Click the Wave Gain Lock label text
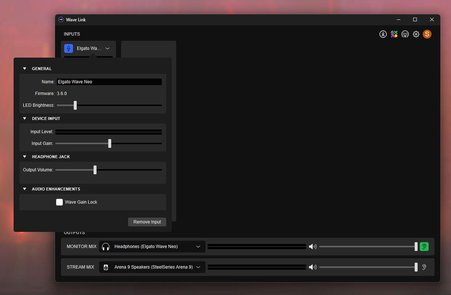The height and width of the screenshot is (295, 451). tap(81, 202)
